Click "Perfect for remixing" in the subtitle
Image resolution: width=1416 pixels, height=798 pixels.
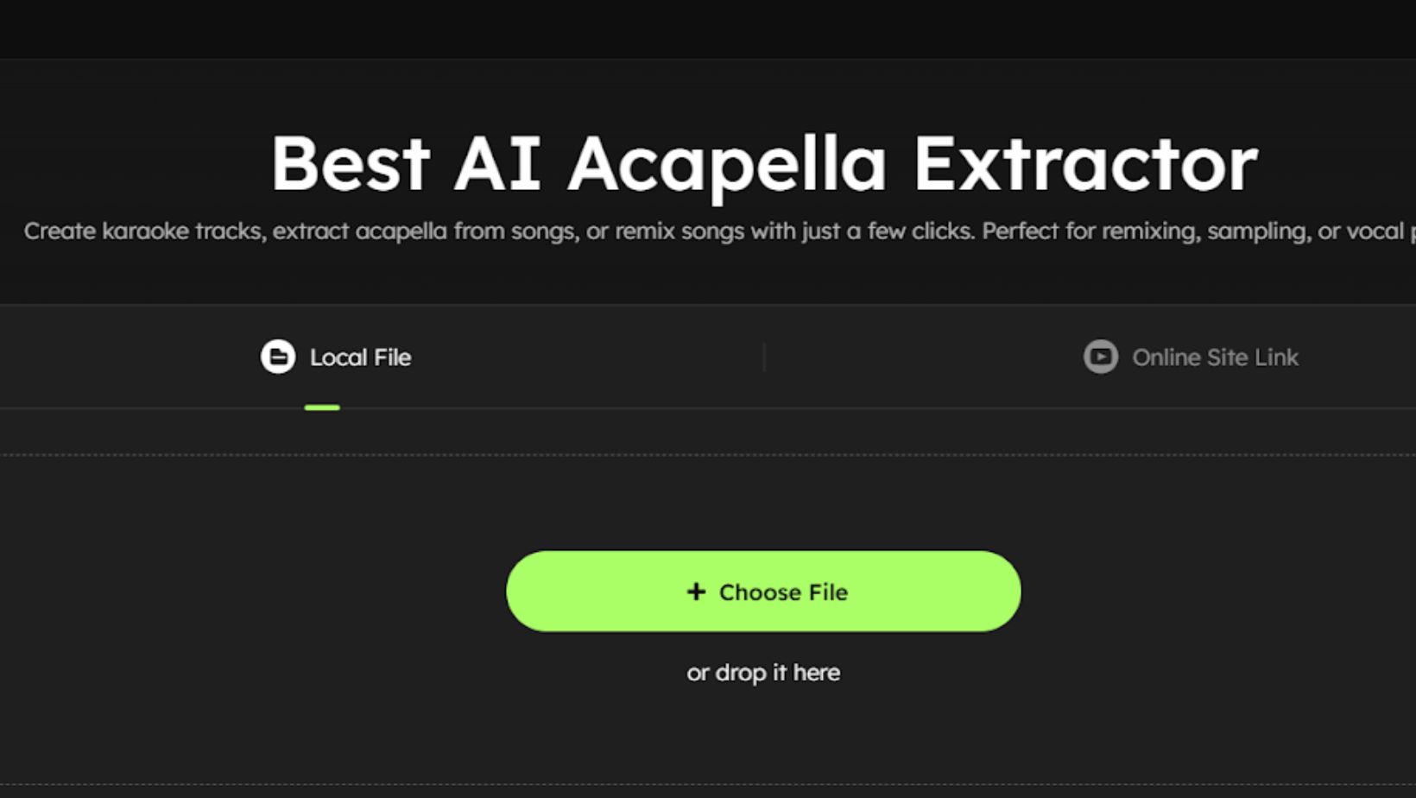[x=1090, y=231]
